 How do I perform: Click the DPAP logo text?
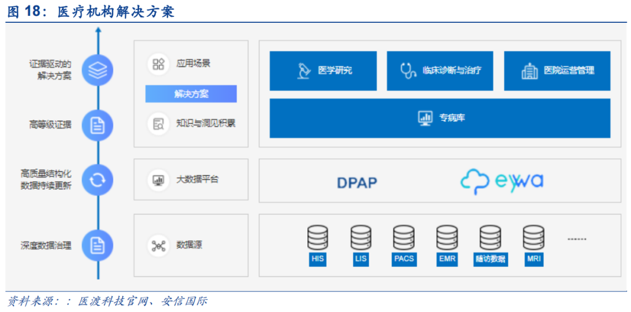[x=358, y=183]
